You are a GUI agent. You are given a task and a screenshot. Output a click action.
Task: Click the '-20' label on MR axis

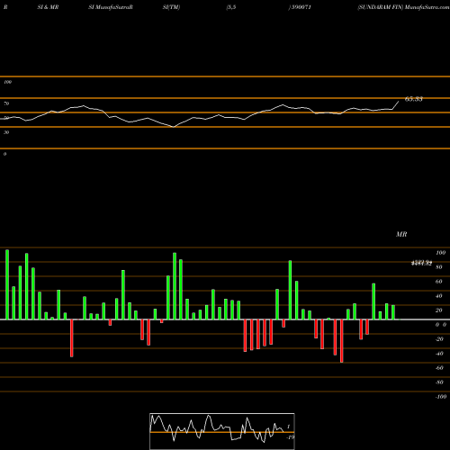click(439, 339)
